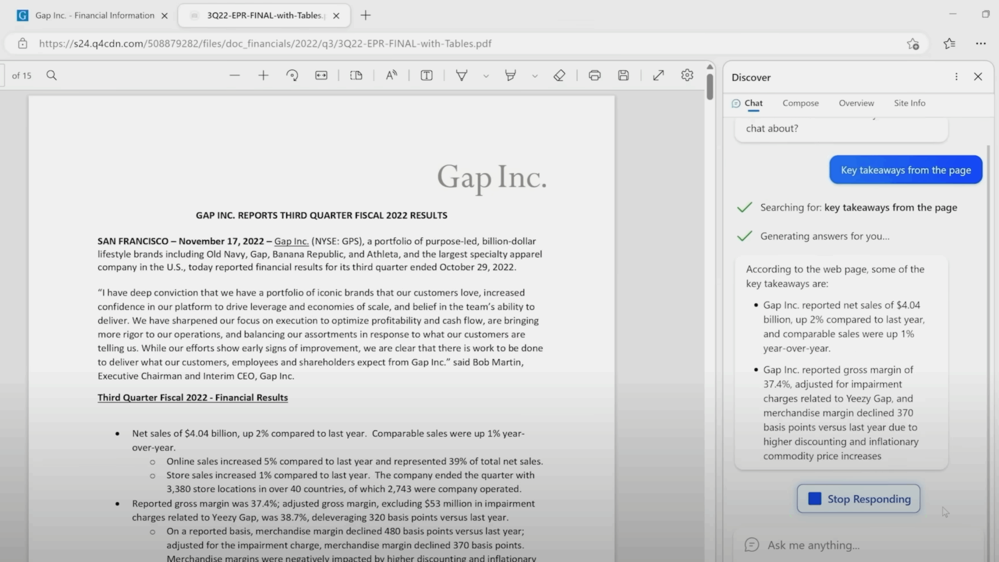This screenshot has width=999, height=562.
Task: Click the Key takeaways from the page bubble
Action: click(906, 170)
